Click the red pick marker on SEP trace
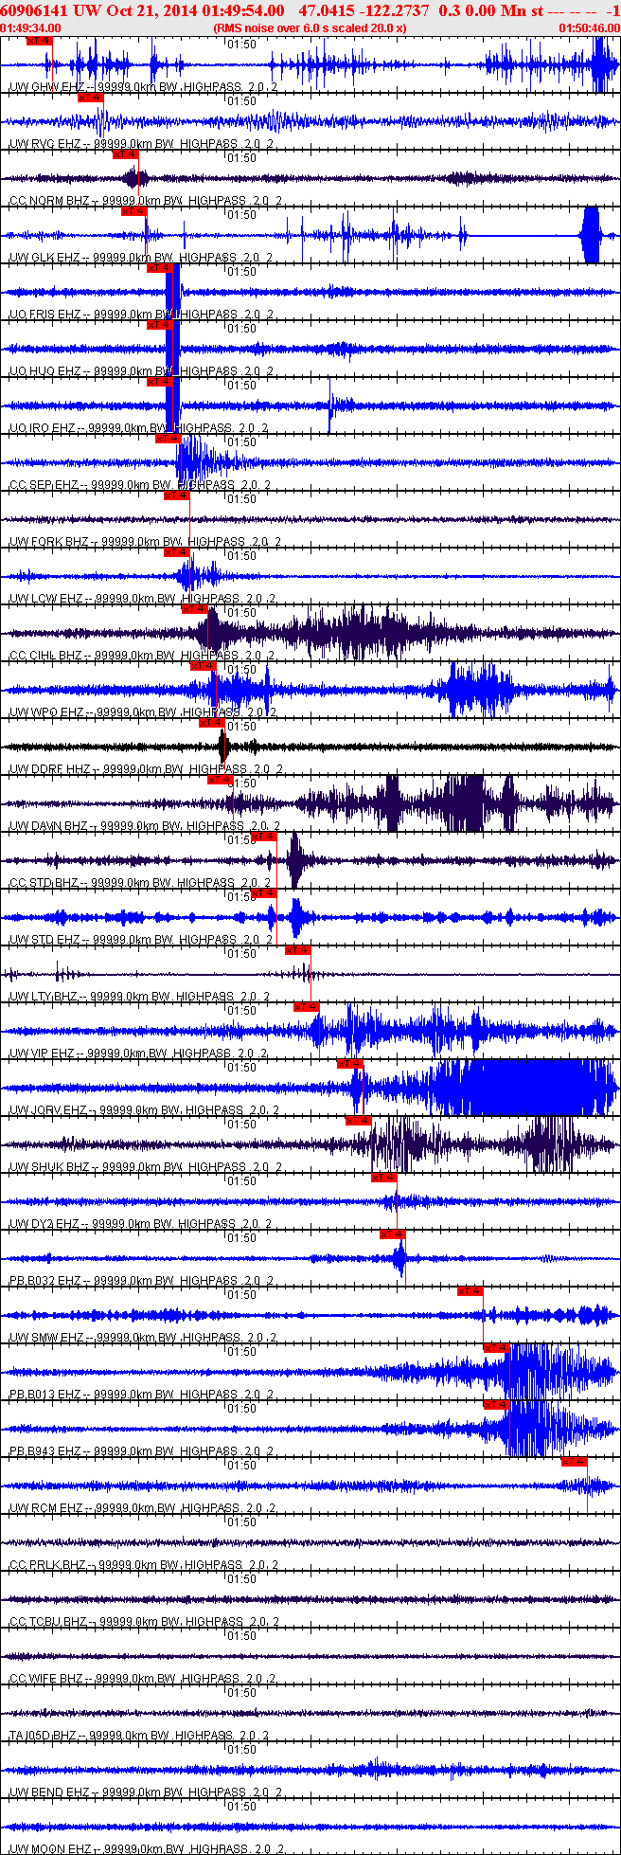 point(168,439)
